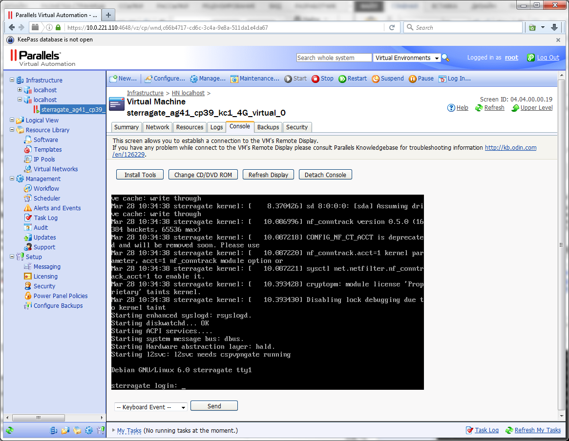Screen dimensions: 569x441
Task: Open Support under Management
Action: [x=44, y=247]
